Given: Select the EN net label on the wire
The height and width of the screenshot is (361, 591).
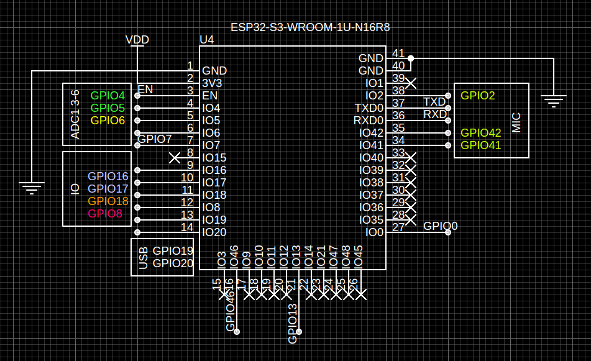Looking at the screenshot, I should click(145, 89).
